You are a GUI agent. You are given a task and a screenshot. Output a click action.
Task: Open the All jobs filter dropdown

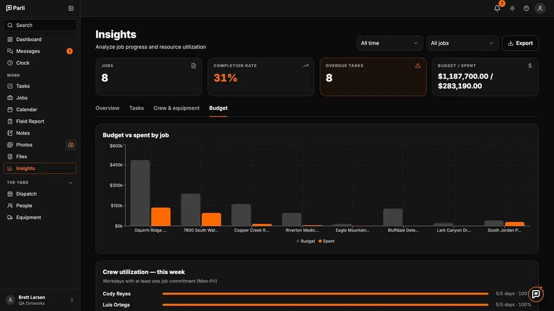(462, 43)
